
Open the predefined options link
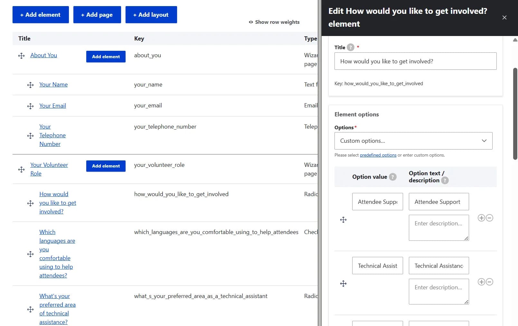tap(378, 155)
